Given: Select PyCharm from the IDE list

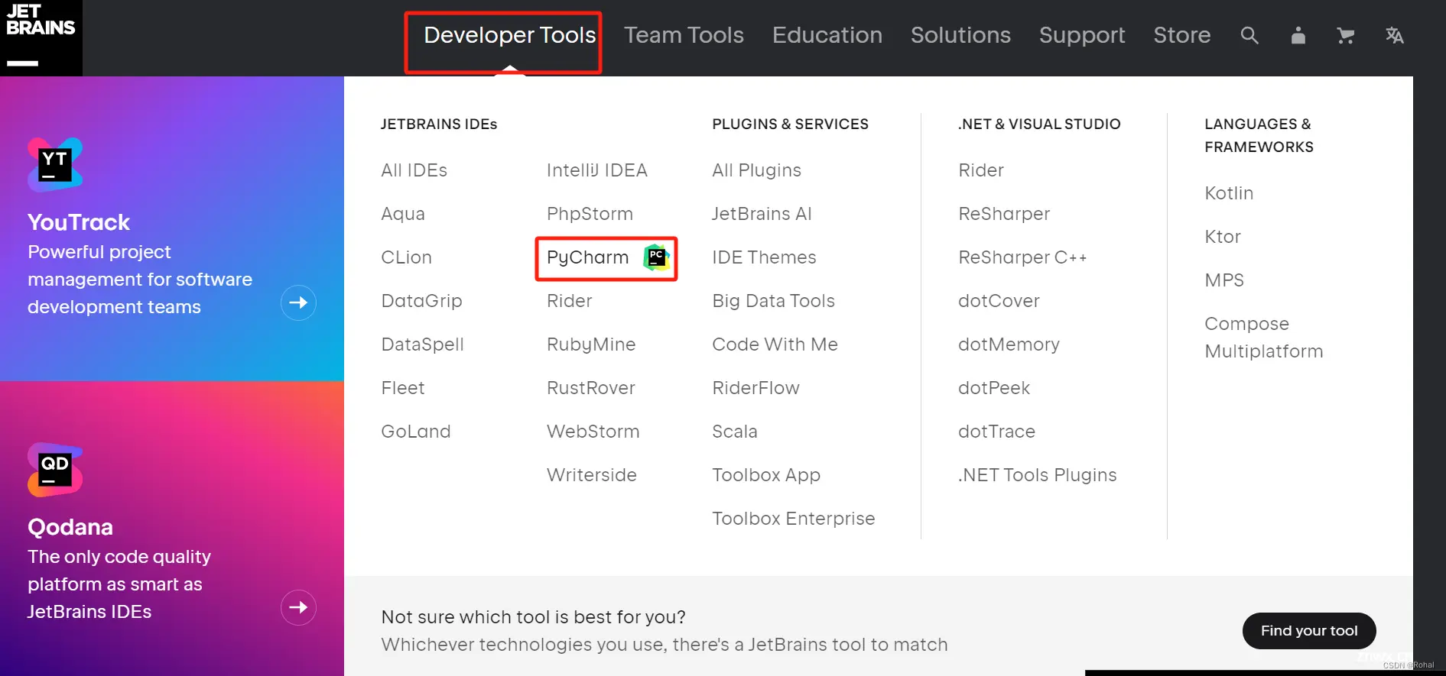Looking at the screenshot, I should coord(588,257).
